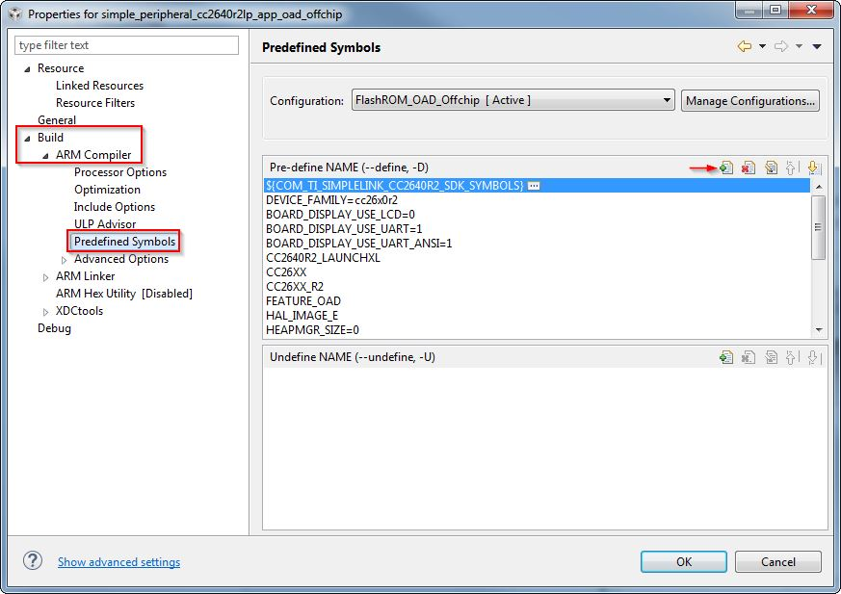Select the FEATURE_OAD symbol
841x594 pixels.
coord(537,301)
